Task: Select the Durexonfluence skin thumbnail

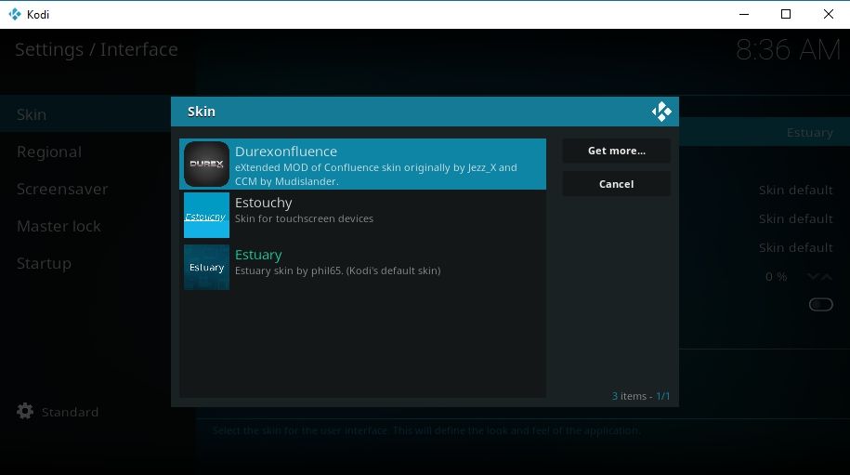Action: [206, 164]
